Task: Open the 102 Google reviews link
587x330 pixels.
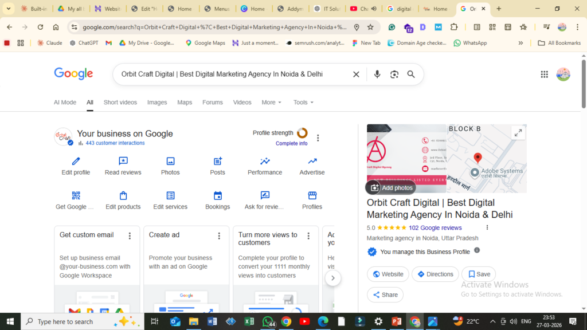Action: [435, 227]
